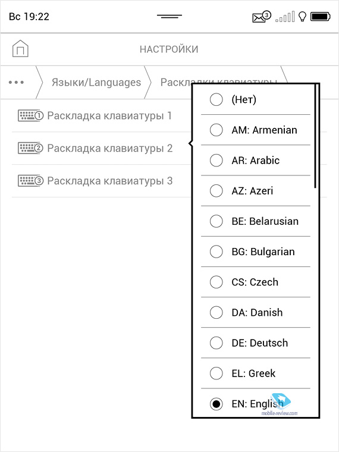Select DE: Deutsch from the list

point(255,343)
